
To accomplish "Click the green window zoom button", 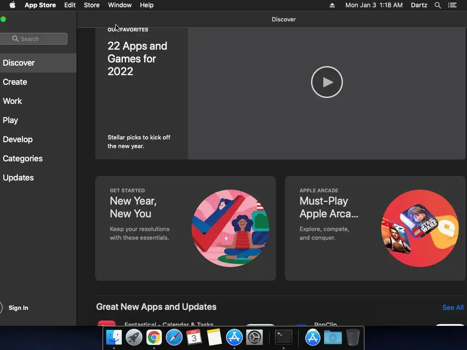I will click(3, 19).
